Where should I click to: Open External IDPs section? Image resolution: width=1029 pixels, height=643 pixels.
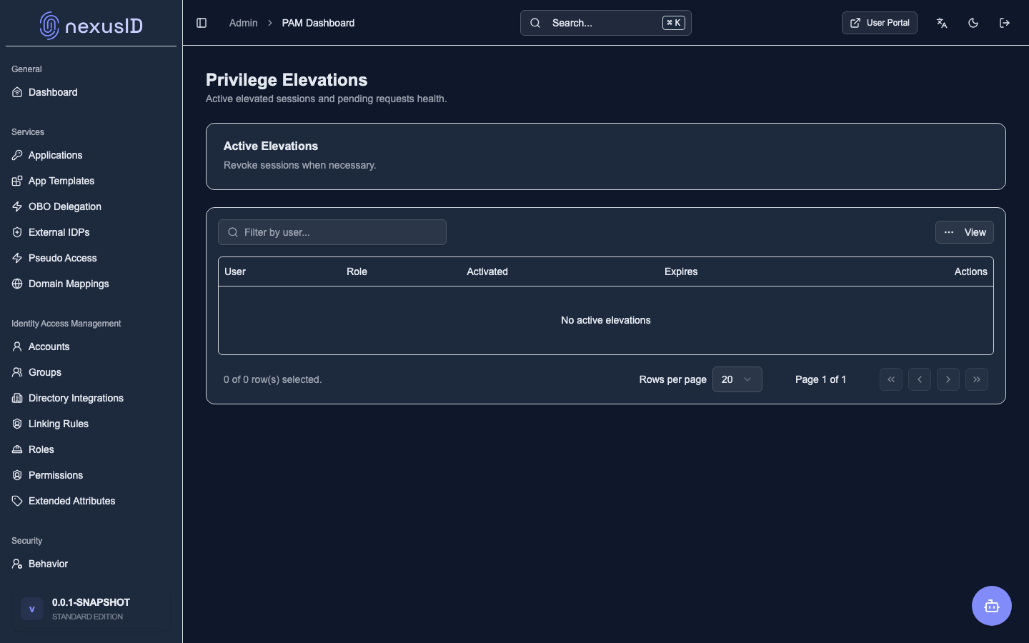coord(91,232)
